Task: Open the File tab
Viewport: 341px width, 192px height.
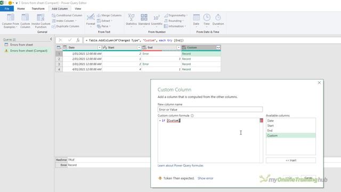Action: click(7, 9)
